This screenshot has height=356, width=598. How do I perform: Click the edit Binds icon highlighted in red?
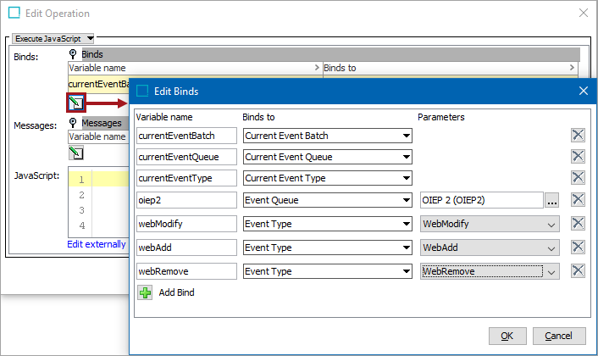pos(77,103)
